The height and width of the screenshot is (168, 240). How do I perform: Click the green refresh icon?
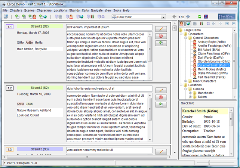tap(200, 17)
